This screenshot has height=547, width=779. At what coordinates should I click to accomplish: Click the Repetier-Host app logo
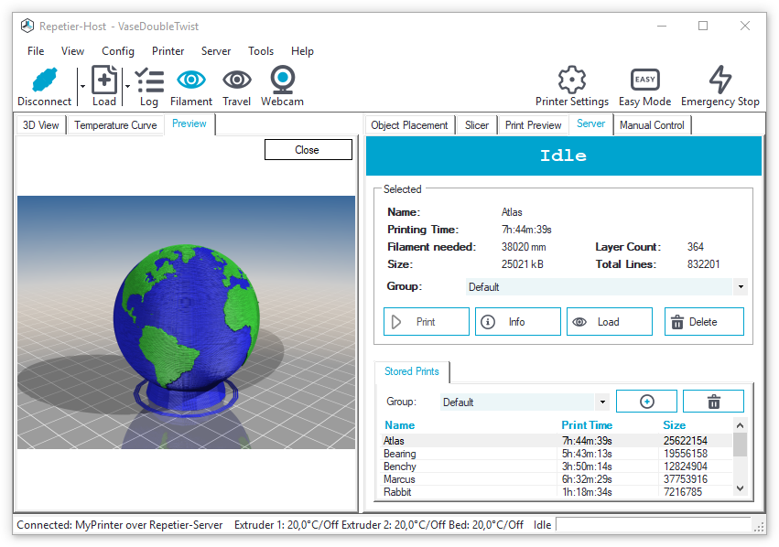[27, 26]
